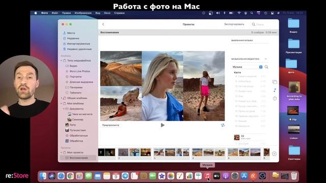The image size is (326, 183).
Task: Select the Воспоминания project
Action: (x=78, y=158)
